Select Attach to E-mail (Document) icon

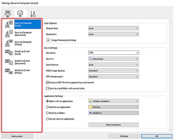(x=9, y=62)
